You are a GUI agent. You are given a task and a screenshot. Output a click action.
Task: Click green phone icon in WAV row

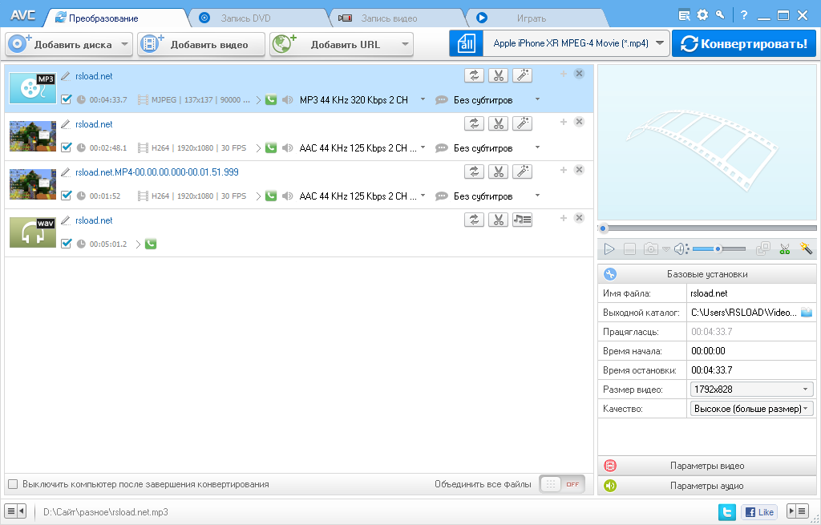click(x=151, y=244)
